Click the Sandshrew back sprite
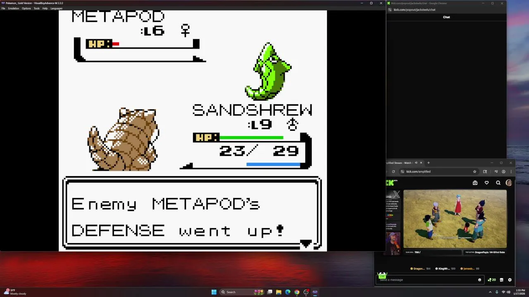Image resolution: width=529 pixels, height=297 pixels. pos(123,139)
